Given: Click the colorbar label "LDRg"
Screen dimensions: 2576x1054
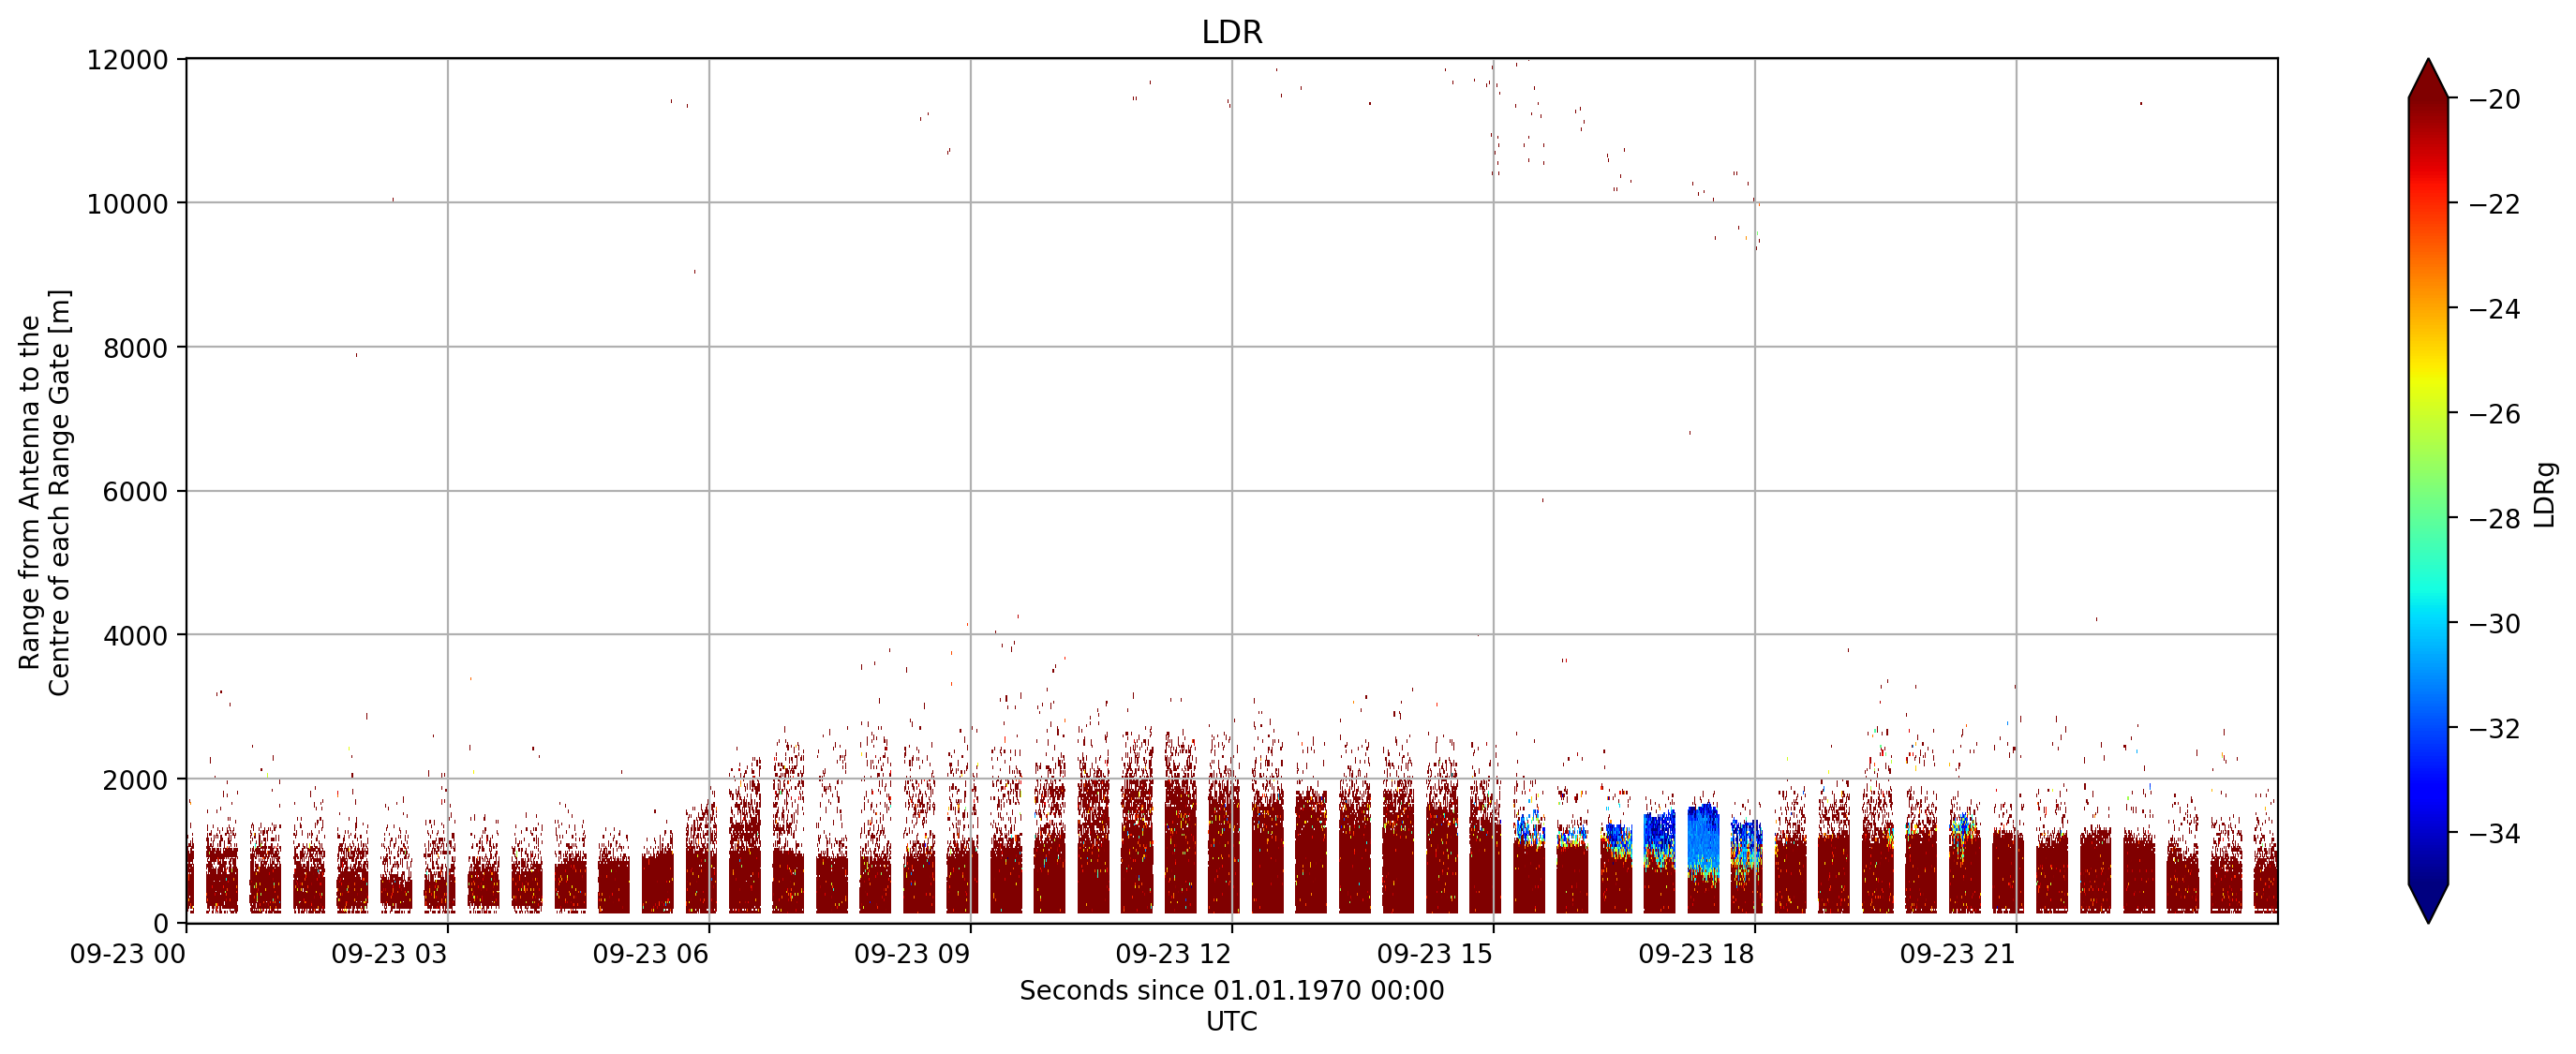Looking at the screenshot, I should tap(2545, 494).
